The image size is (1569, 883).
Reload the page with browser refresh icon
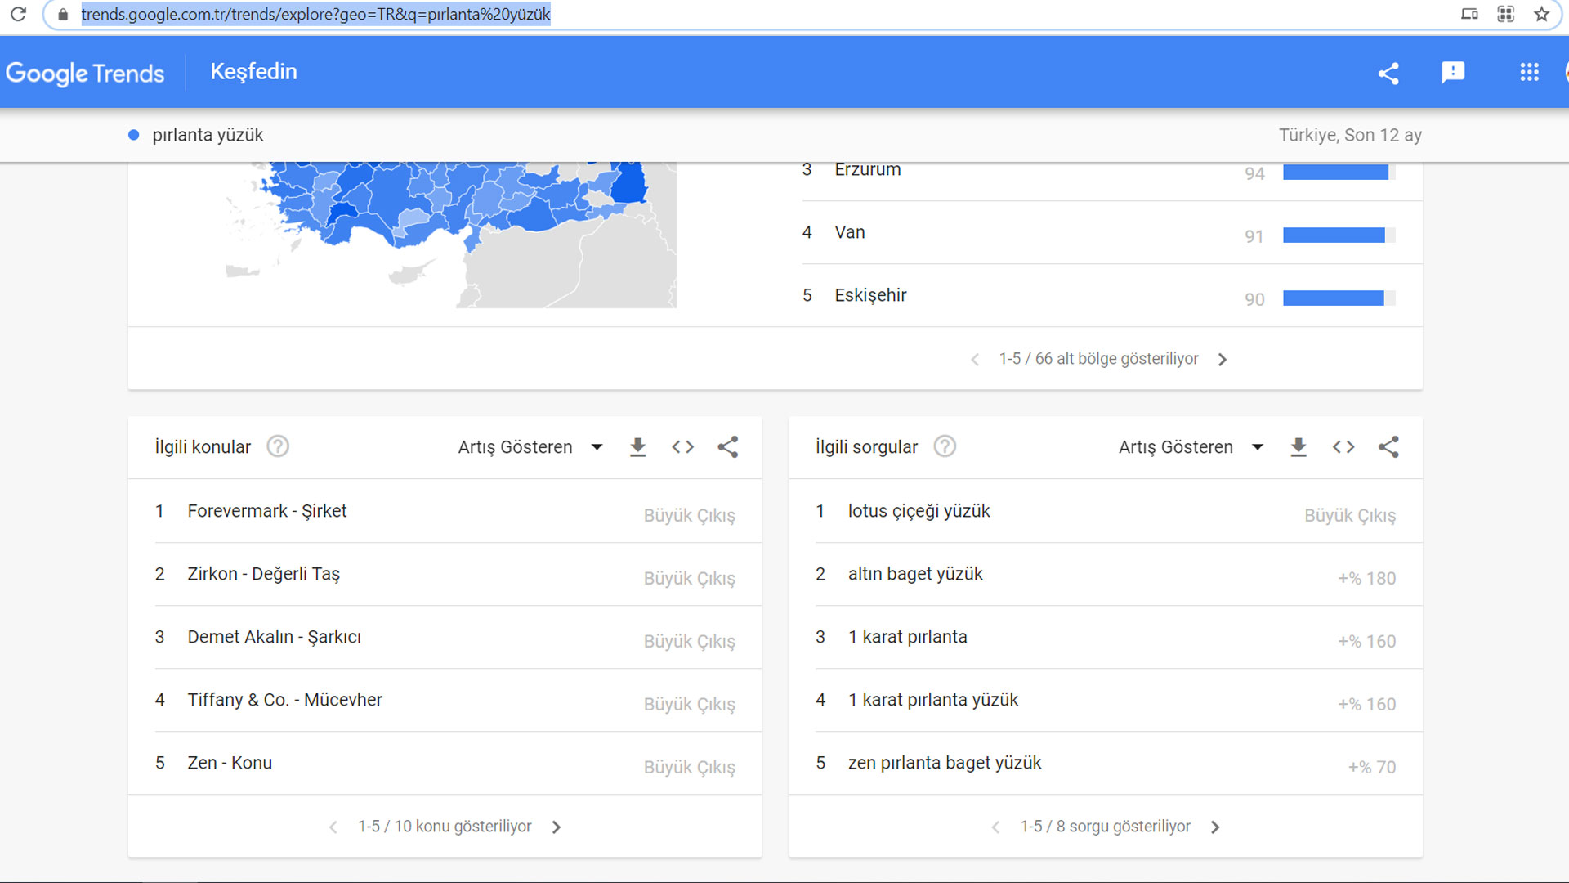pyautogui.click(x=18, y=14)
